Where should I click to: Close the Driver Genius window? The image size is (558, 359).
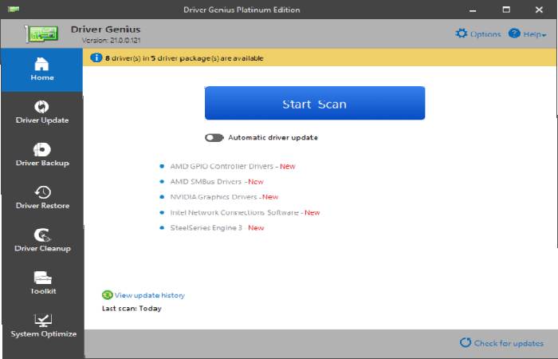click(539, 10)
